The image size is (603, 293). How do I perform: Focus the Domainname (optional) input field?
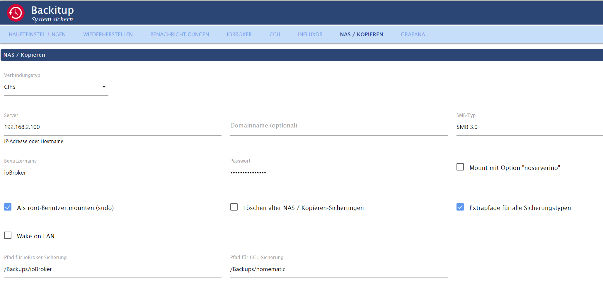click(339, 127)
